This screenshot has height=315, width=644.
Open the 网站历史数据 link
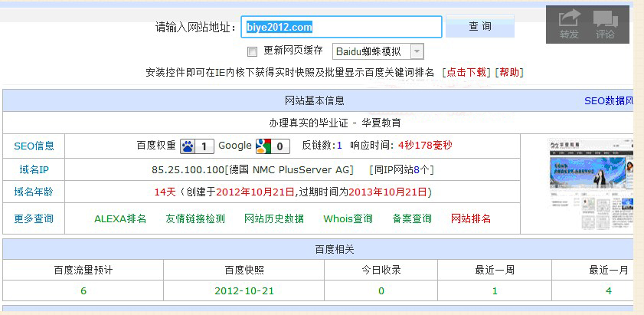tap(274, 218)
